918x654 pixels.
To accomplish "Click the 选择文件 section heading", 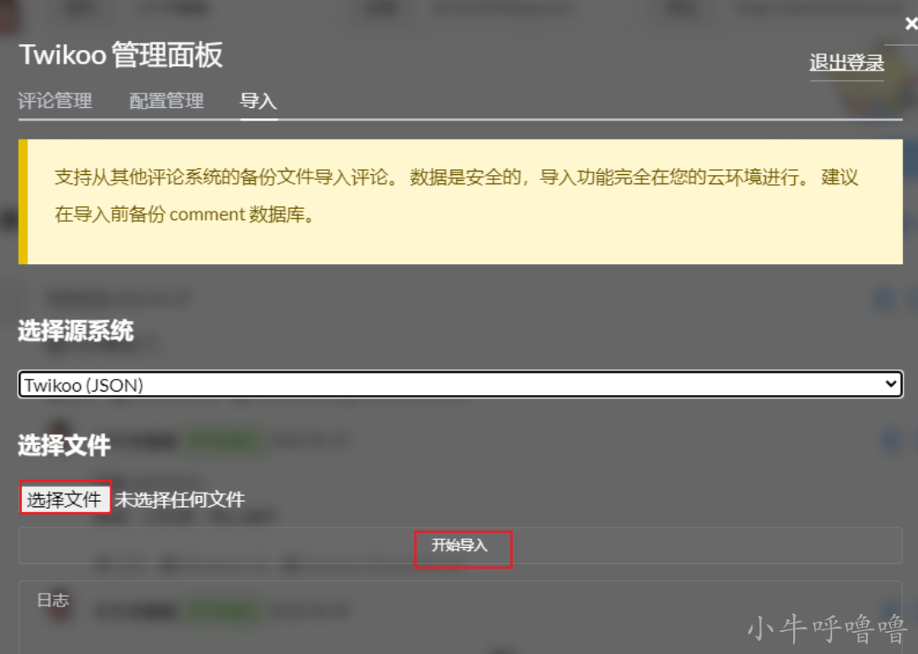I will [65, 445].
